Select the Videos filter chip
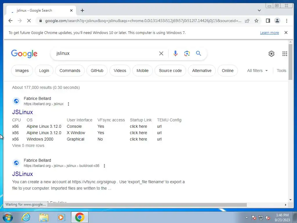 120,71
